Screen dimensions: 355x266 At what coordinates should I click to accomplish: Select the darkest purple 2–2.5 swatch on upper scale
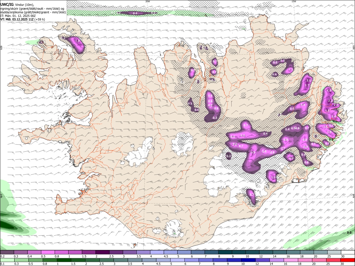coord(102,252)
